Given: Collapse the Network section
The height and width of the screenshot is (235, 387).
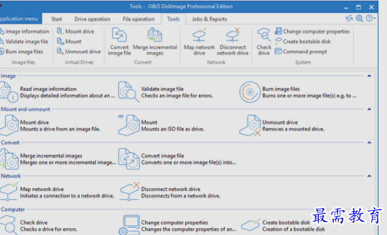Looking at the screenshot, I should click(x=369, y=176).
